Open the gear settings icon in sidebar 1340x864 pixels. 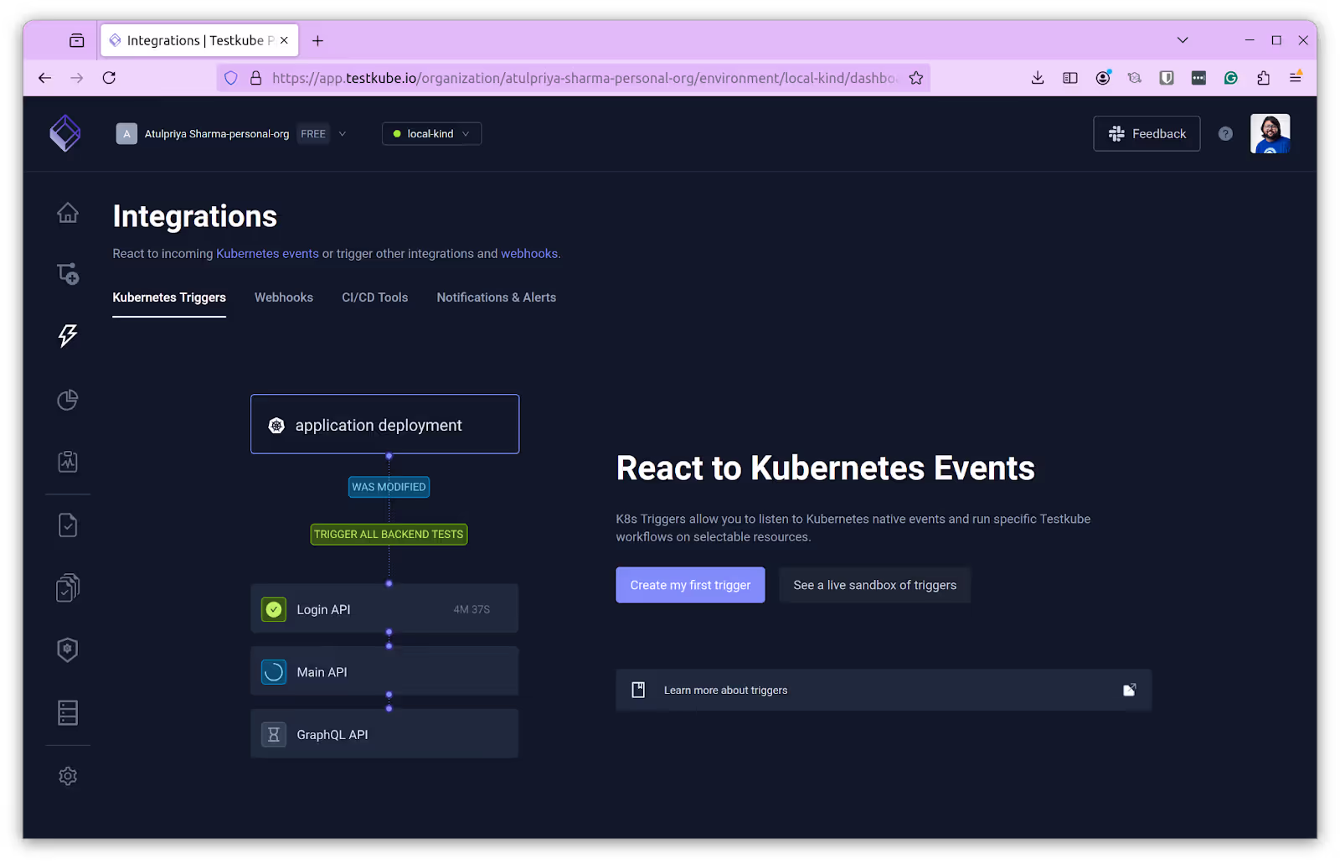pos(68,776)
